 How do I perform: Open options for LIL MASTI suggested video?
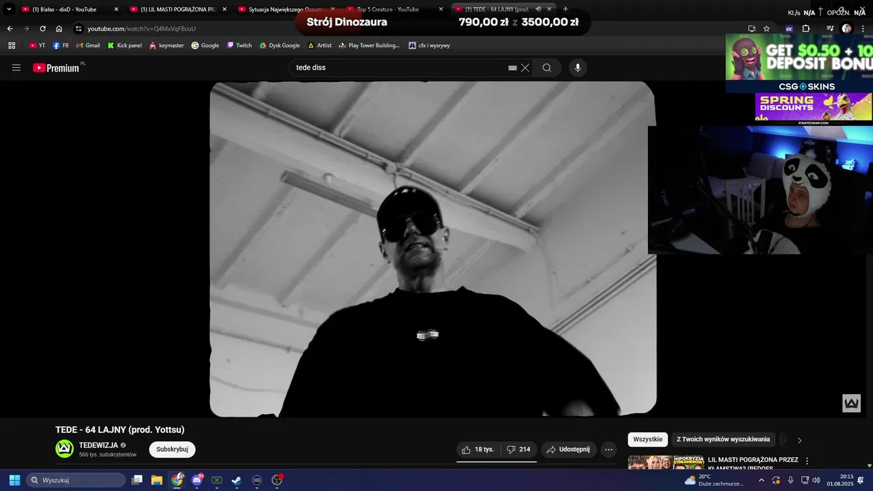coord(807,461)
